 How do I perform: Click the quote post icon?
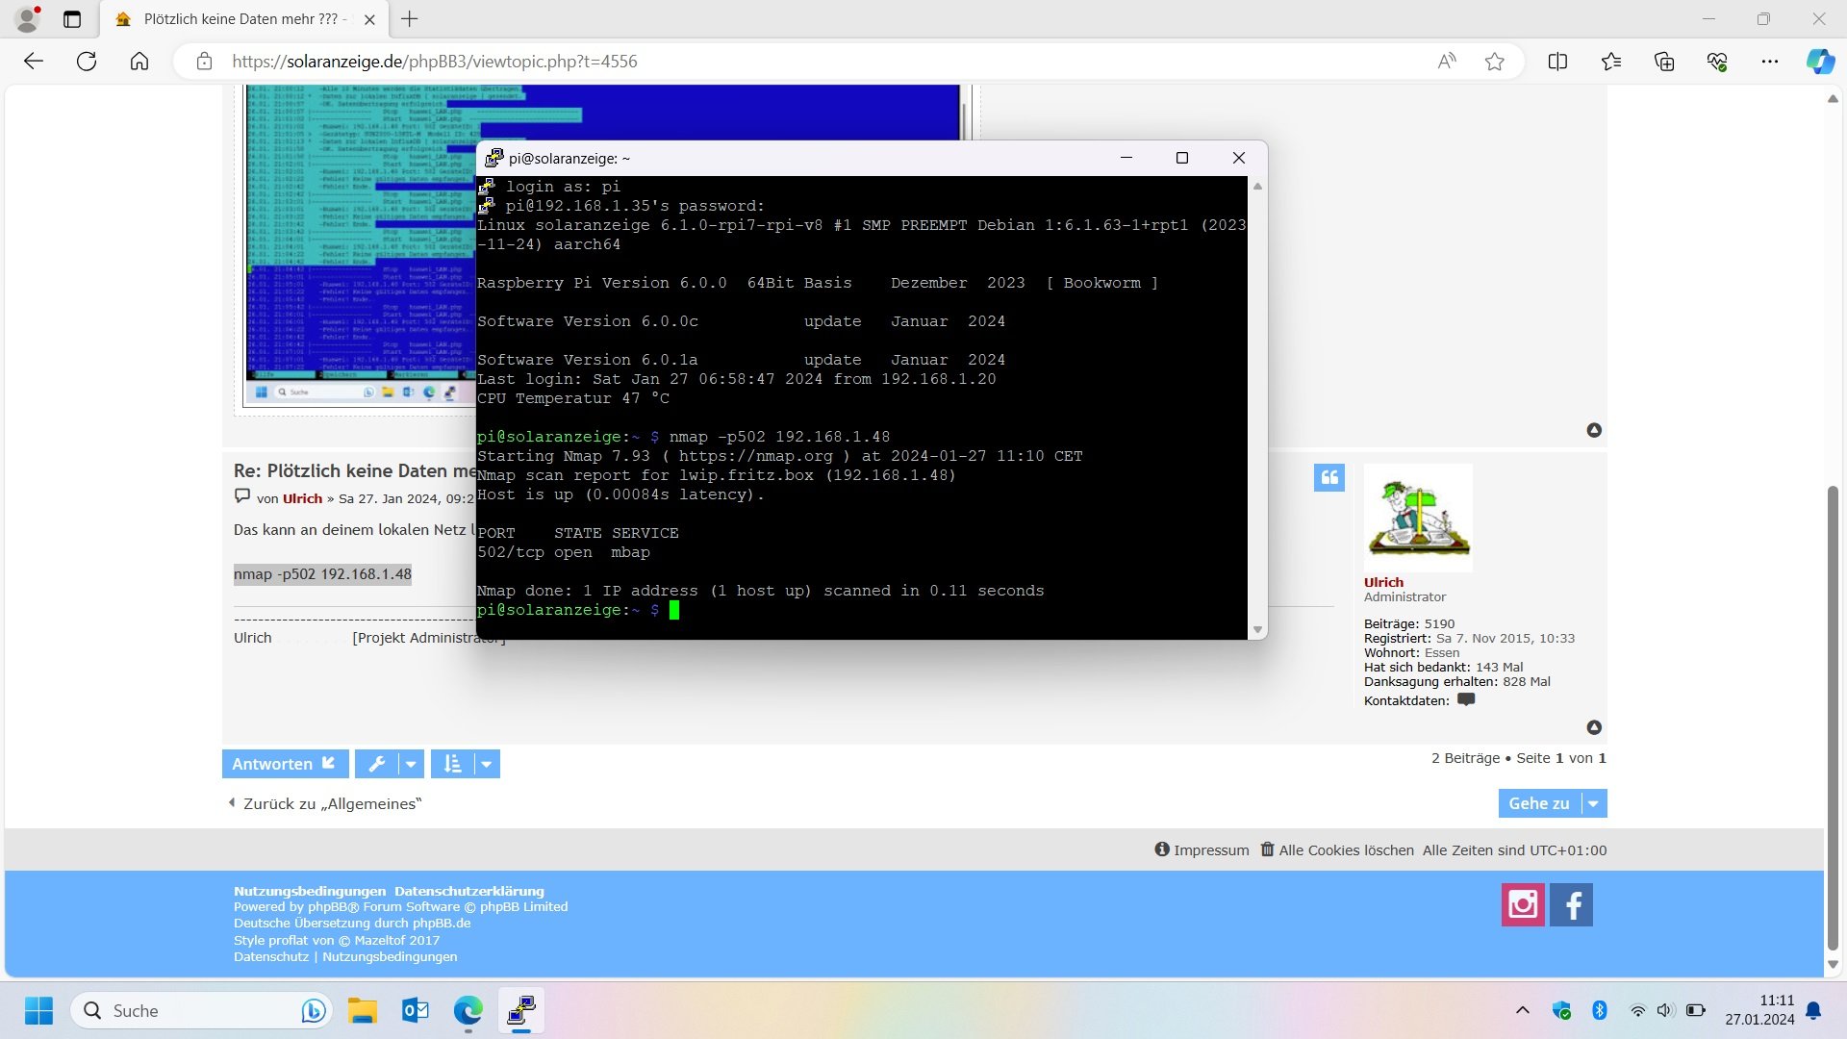coord(1328,477)
